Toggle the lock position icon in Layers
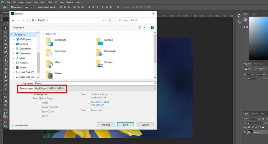 (x=256, y=127)
